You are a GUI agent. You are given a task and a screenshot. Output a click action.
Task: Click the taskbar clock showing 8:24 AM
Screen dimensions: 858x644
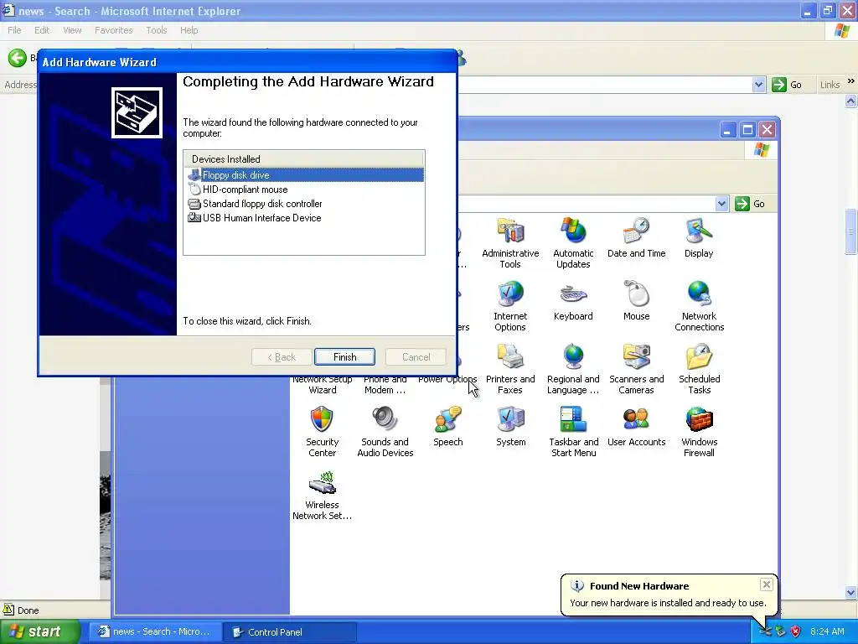click(827, 631)
